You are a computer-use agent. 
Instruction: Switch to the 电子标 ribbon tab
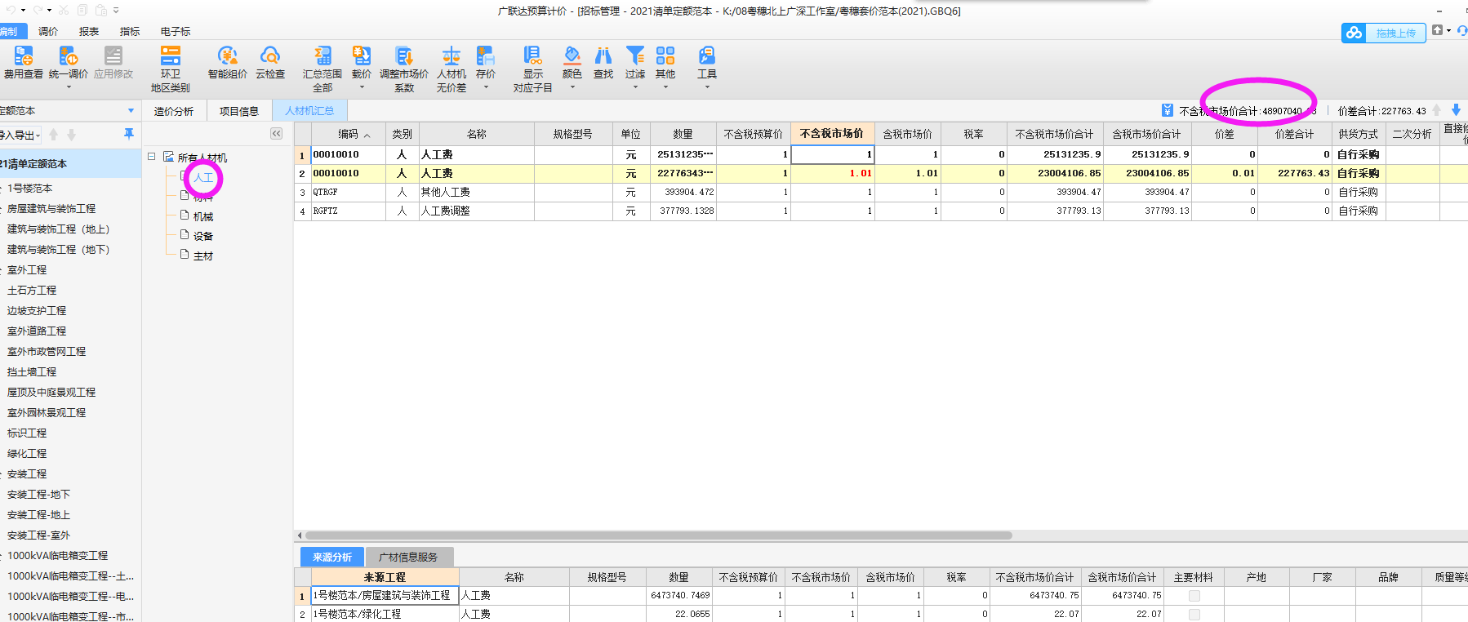tap(176, 31)
